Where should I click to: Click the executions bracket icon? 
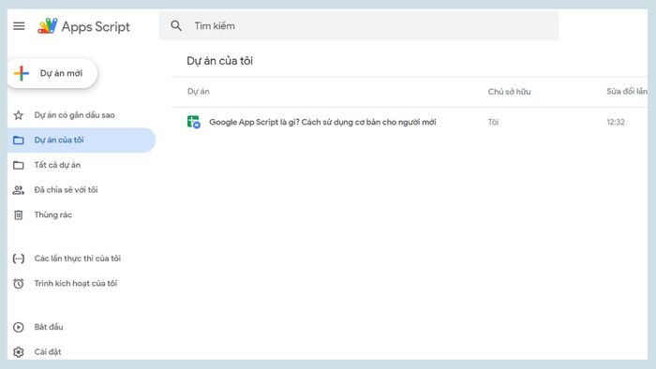coord(19,258)
